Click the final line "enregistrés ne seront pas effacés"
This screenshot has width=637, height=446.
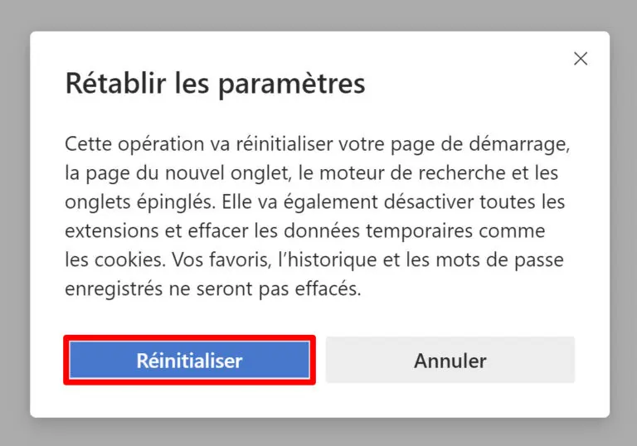[212, 288]
